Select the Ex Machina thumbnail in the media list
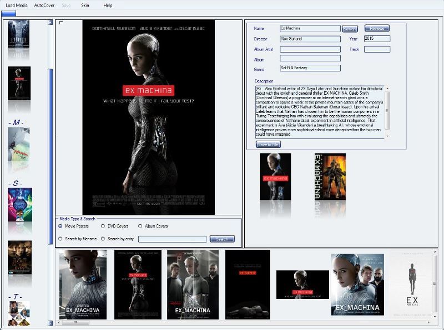Screen dimensions: 444x330 [x=19, y=84]
